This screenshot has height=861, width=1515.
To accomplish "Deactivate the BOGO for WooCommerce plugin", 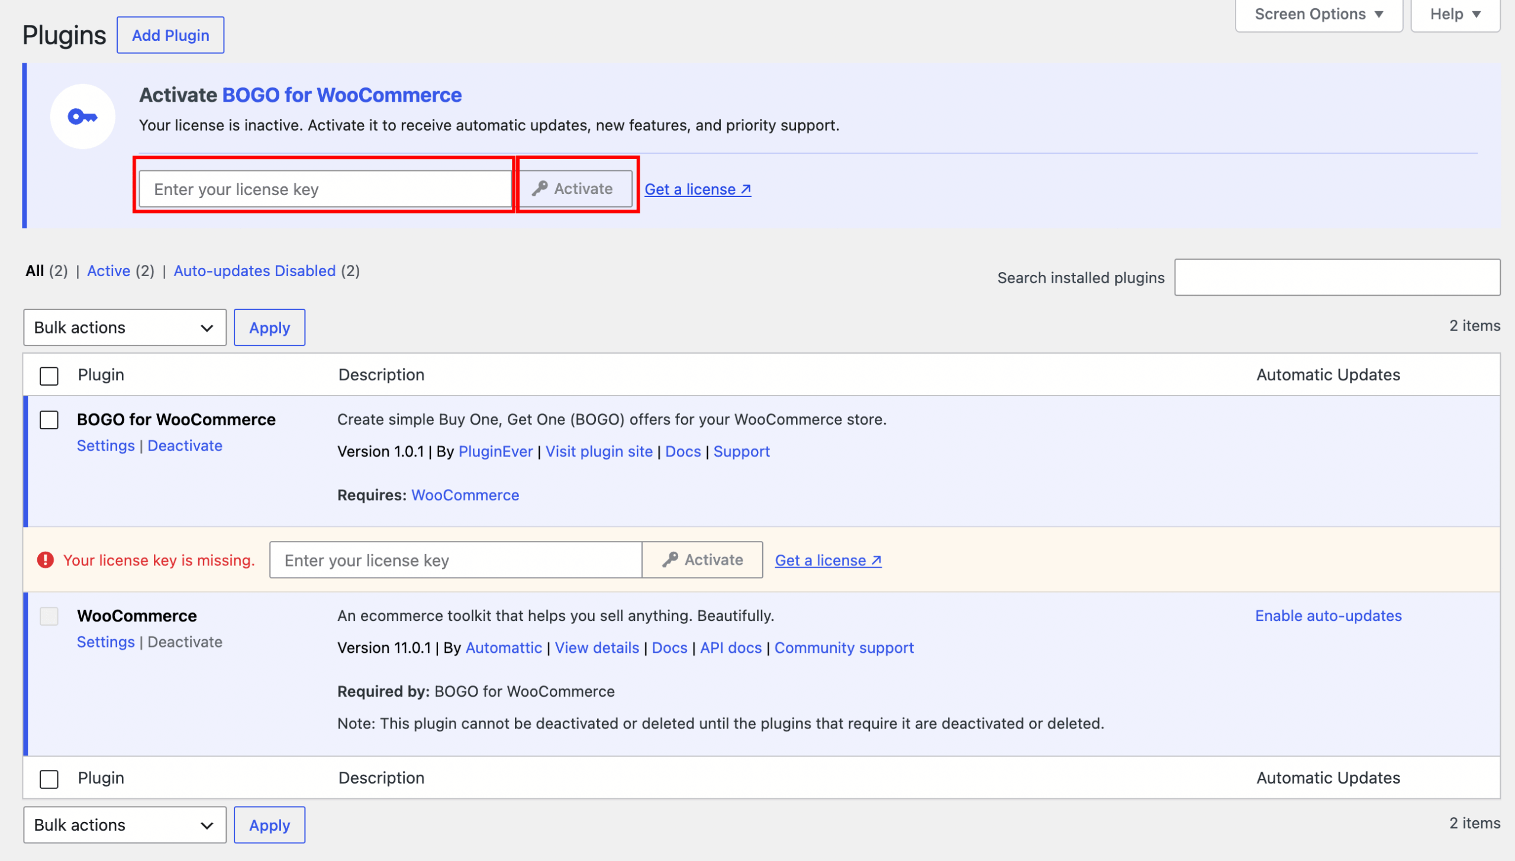I will [x=185, y=446].
